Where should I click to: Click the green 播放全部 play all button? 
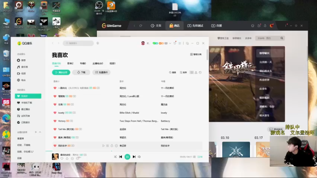pos(61,72)
